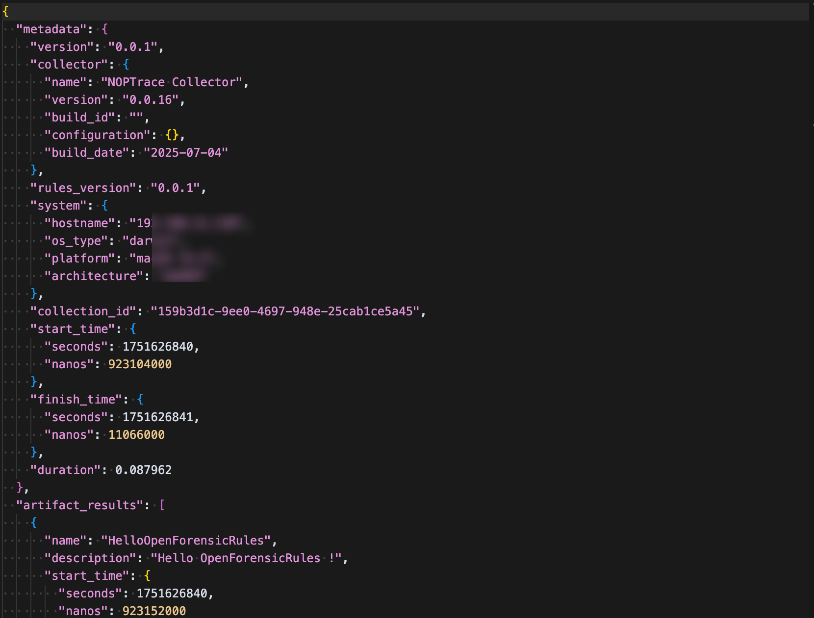Collapse the "system" object at its opening brace
814x618 pixels.
pos(105,205)
